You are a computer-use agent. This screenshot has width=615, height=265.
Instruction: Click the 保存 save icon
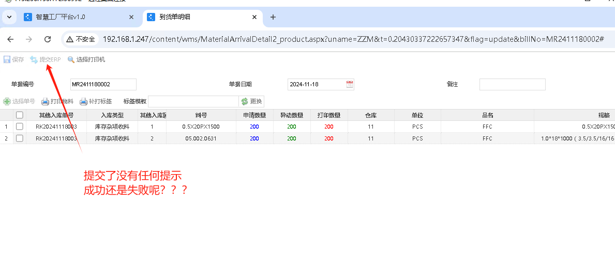pyautogui.click(x=7, y=59)
